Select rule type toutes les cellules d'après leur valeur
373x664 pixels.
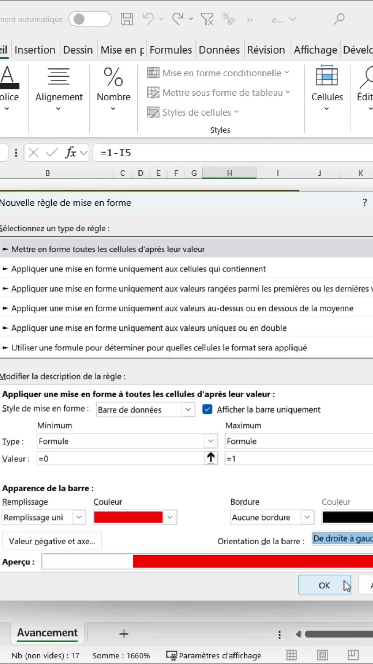186,249
